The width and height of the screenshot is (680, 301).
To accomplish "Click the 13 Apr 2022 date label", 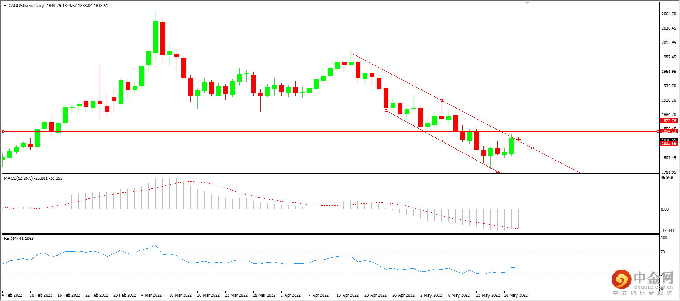I will 348,295.
